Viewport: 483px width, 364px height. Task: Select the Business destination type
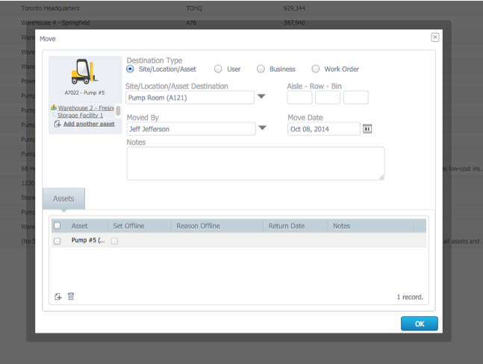tap(261, 69)
